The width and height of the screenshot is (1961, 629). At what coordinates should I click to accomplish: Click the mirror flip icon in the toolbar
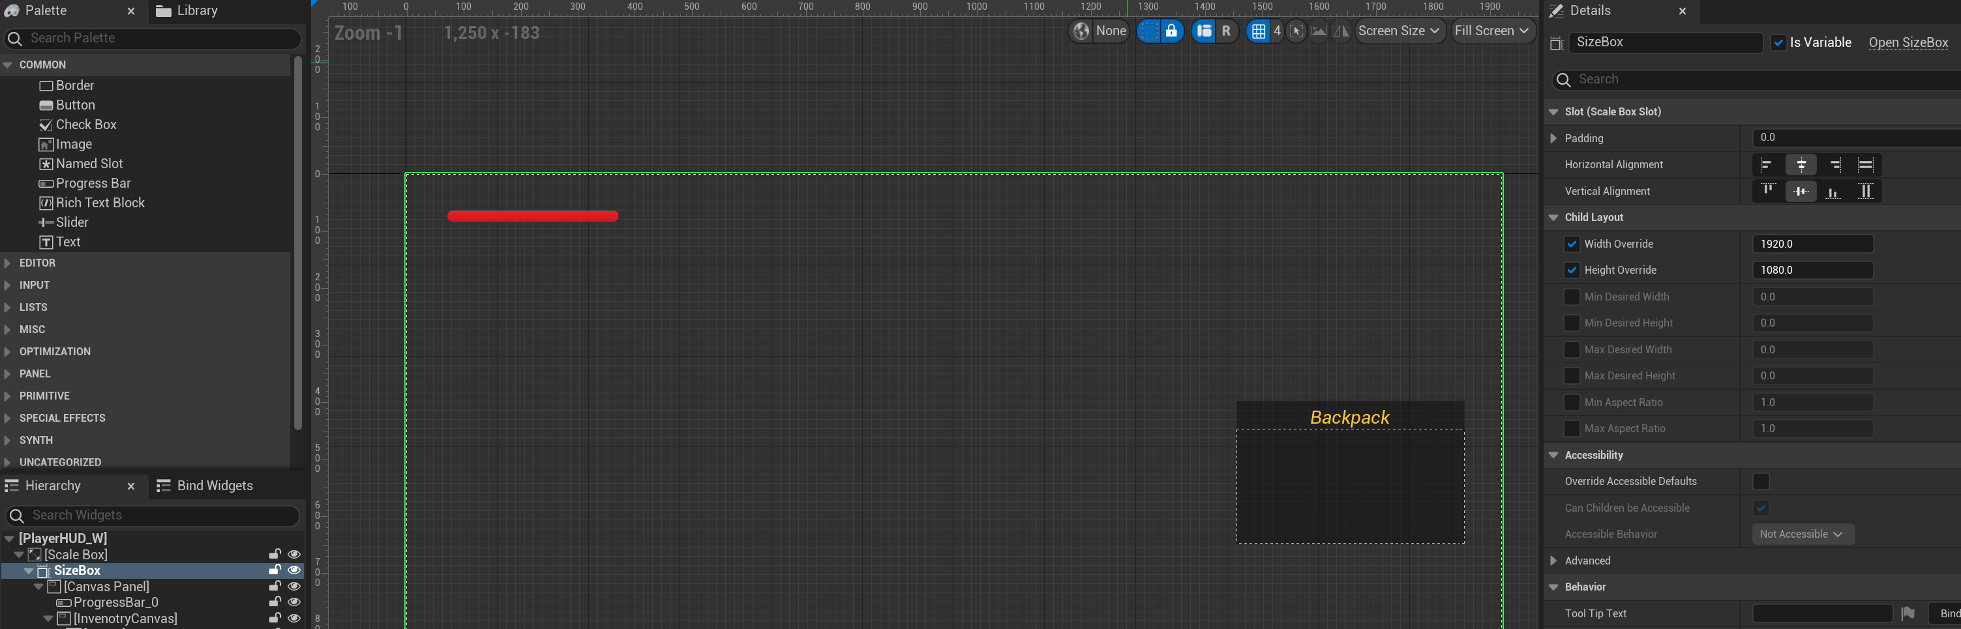coord(1341,31)
